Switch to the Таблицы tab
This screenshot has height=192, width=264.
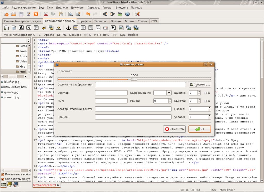(100, 21)
